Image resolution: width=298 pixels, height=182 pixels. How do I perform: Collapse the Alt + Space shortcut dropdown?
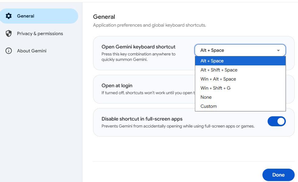click(x=240, y=50)
